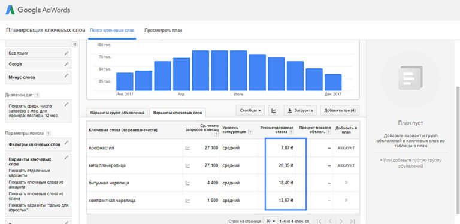Click keyword 'металлочерепица'
Screen dimensions: 460x224
click(107, 165)
